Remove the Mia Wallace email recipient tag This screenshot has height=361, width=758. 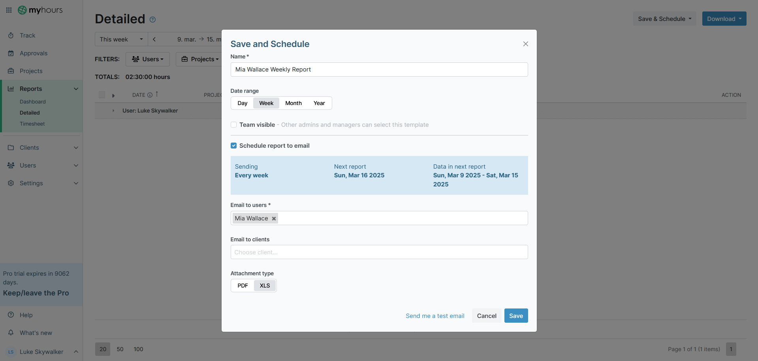click(274, 218)
